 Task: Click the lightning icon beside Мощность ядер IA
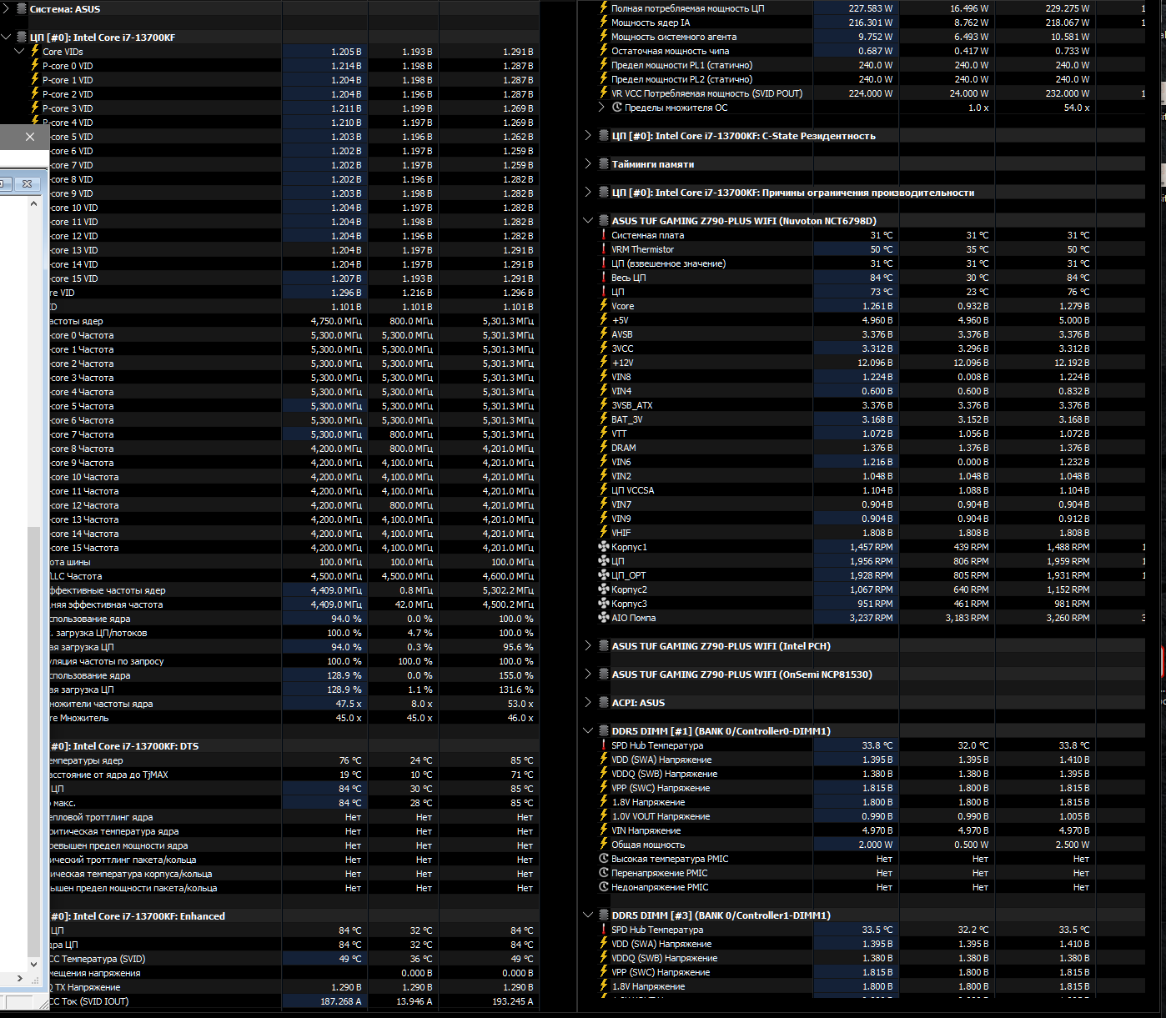pyautogui.click(x=604, y=23)
